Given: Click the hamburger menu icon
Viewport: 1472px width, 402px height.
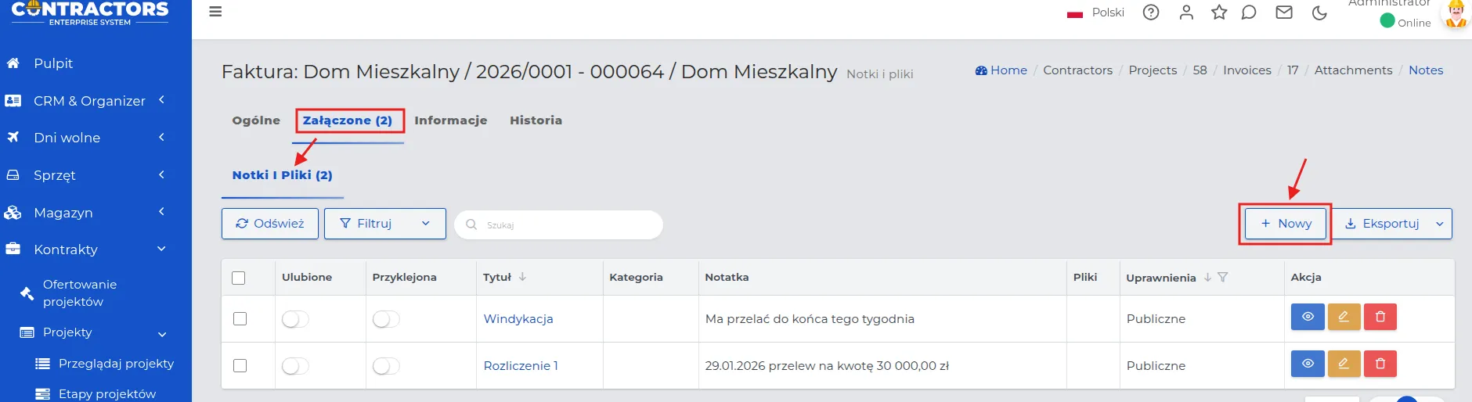Looking at the screenshot, I should click(215, 12).
